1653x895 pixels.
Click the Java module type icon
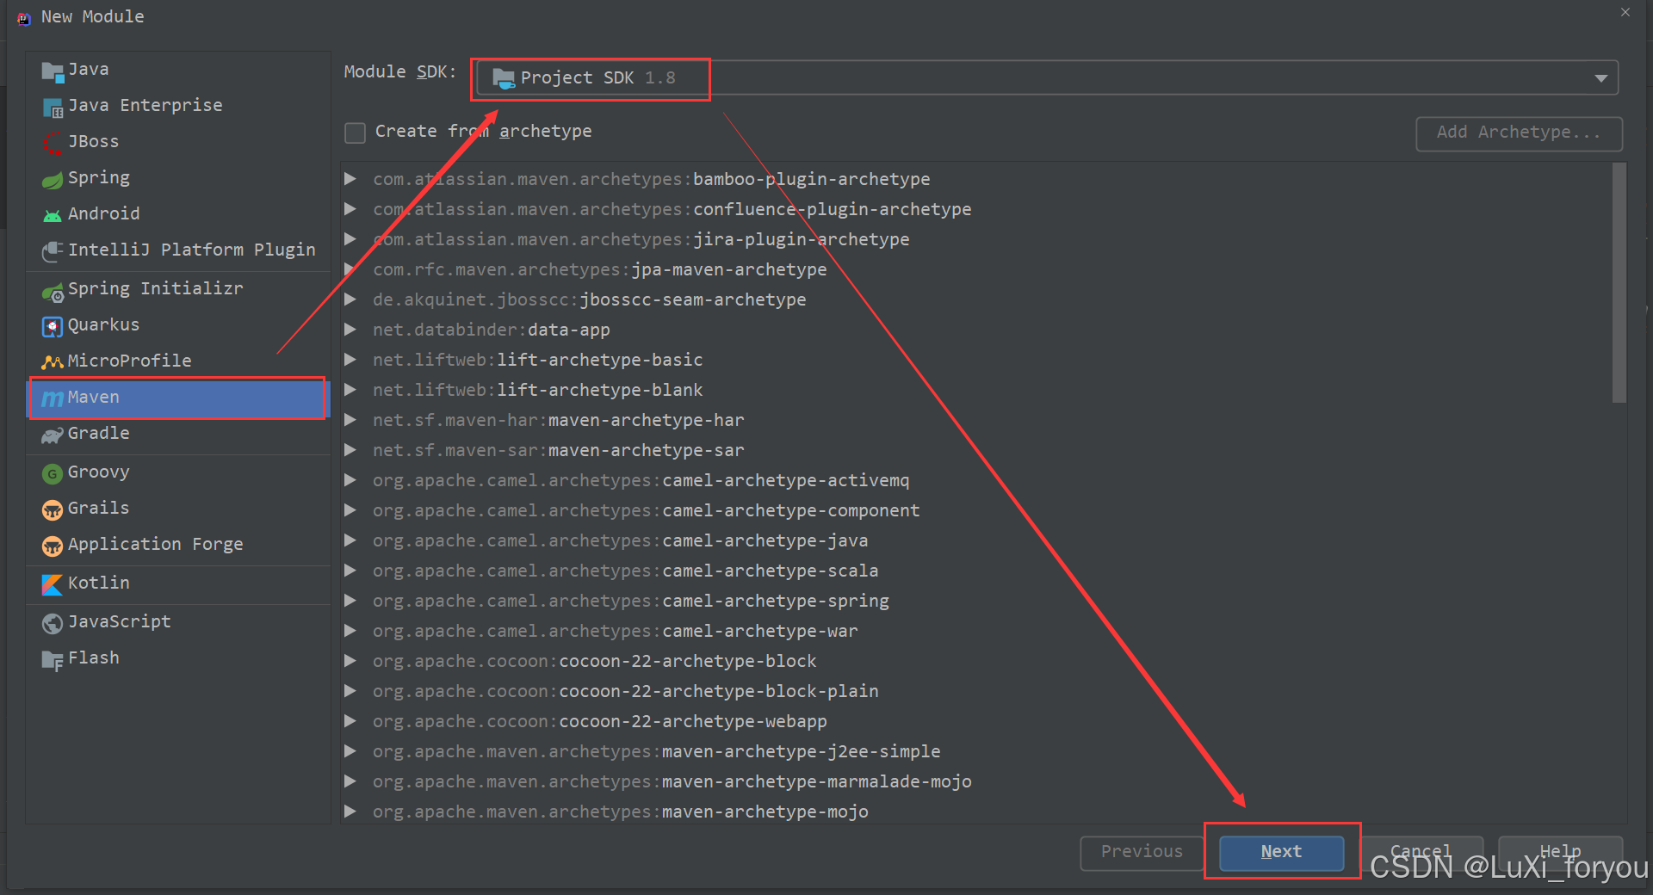click(x=53, y=71)
